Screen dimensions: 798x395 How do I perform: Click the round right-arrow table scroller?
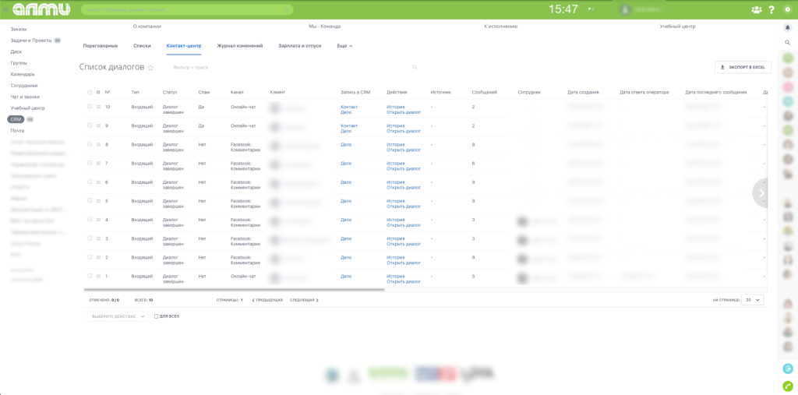[x=762, y=193]
